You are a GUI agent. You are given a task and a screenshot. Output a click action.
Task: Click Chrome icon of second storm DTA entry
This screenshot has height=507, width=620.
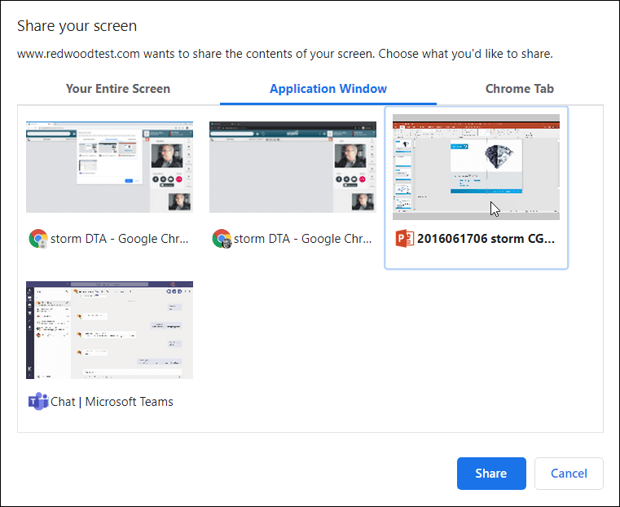pos(222,239)
